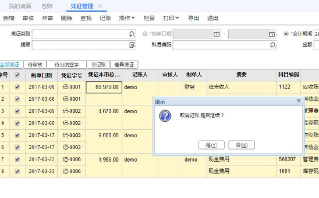Close the 凭证管理 tab using its X
Viewport: 319px width, 198px height.
(x=100, y=6)
